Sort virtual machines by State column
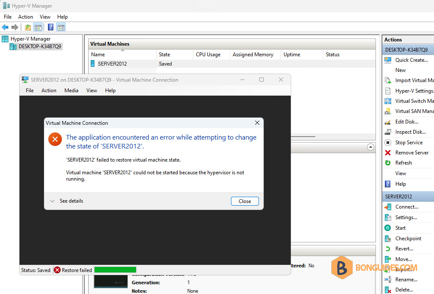434x294 pixels. (174, 55)
